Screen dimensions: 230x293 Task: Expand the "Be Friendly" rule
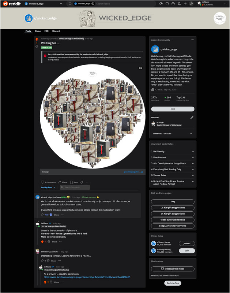[173, 152]
